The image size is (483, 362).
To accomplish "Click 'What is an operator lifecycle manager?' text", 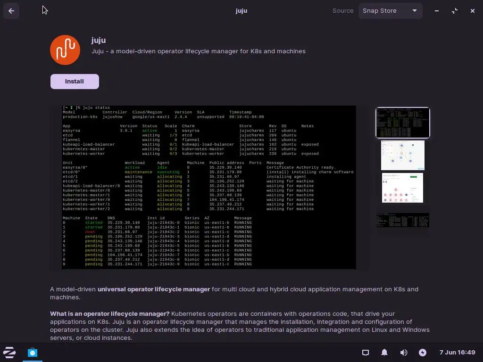I will coord(109,313).
